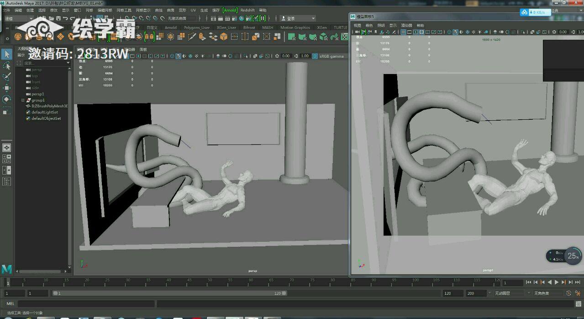The width and height of the screenshot is (584, 319).
Task: Click the four-view layout icon in toolbox
Action: [x=6, y=159]
